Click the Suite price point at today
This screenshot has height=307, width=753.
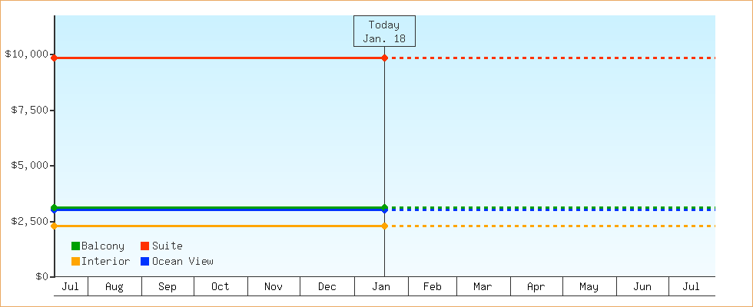[384, 58]
